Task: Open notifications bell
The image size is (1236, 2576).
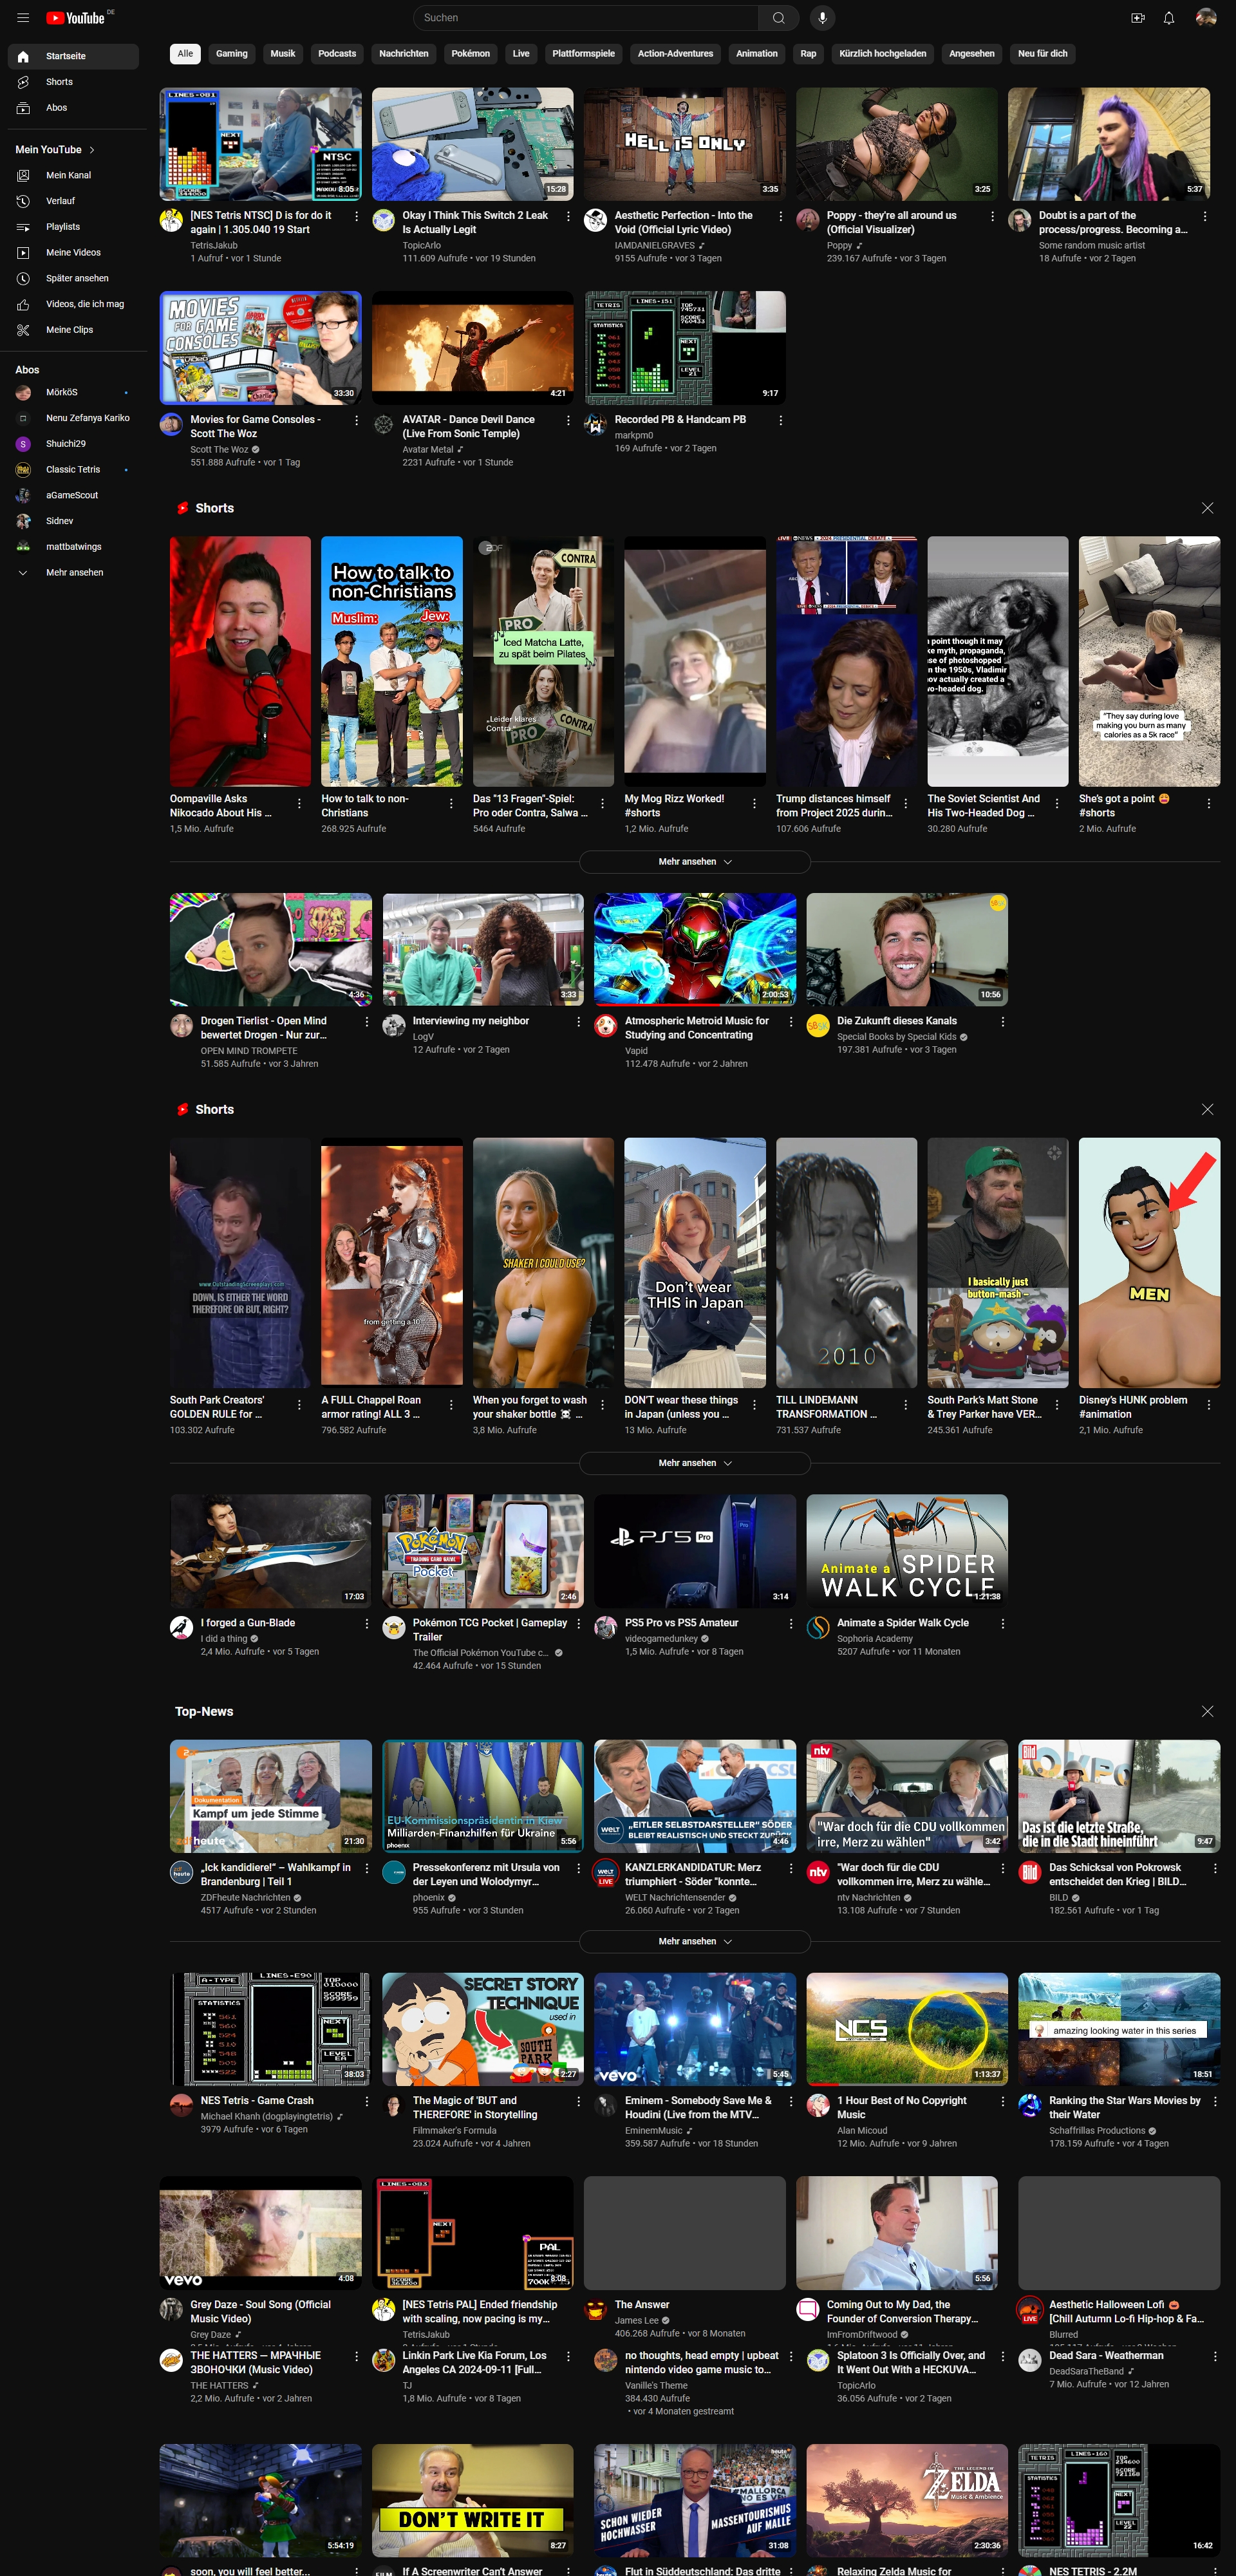Action: (1168, 18)
